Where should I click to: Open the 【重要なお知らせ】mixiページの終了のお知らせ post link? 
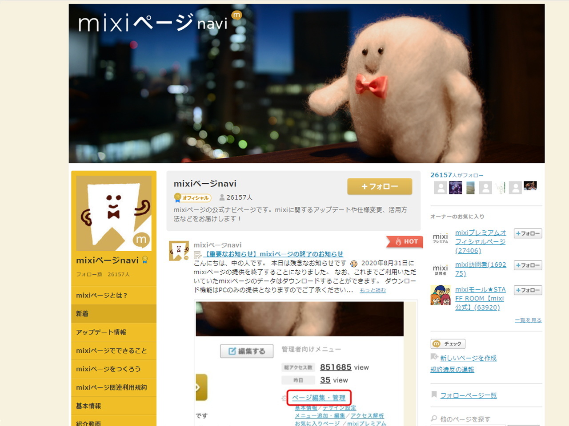pyautogui.click(x=273, y=254)
